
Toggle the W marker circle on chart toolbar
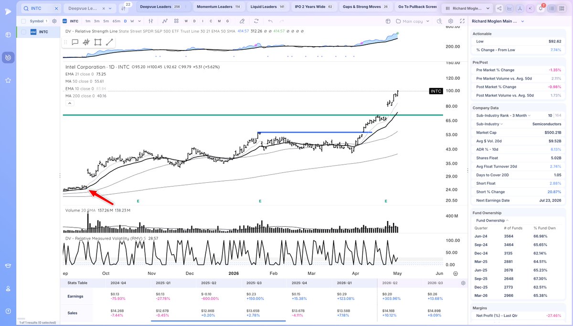point(186,21)
